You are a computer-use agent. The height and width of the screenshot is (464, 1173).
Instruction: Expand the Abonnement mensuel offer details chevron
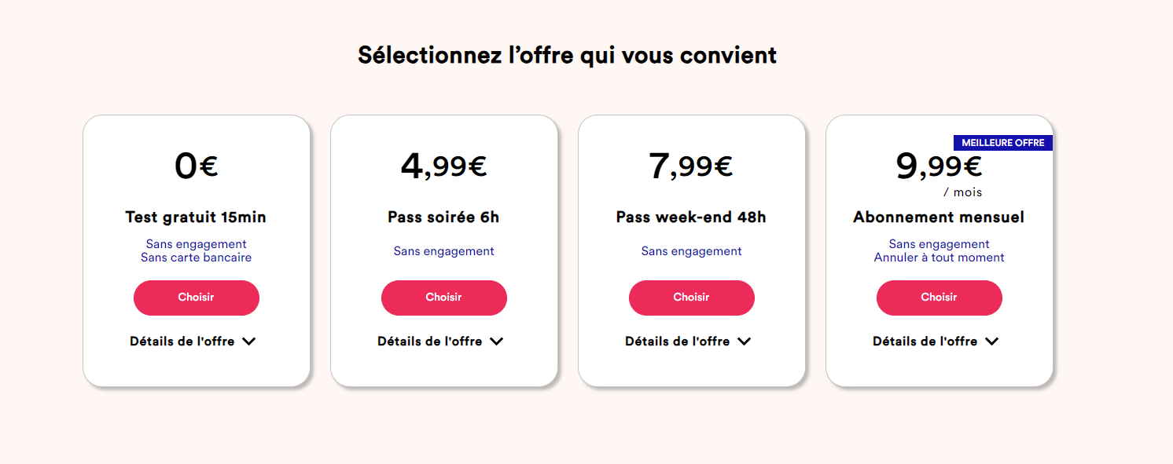pos(992,342)
